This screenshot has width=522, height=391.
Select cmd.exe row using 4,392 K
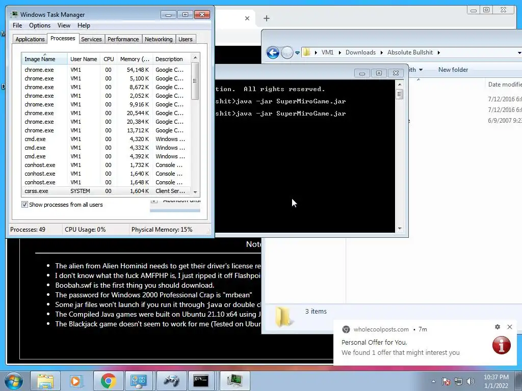click(x=106, y=156)
